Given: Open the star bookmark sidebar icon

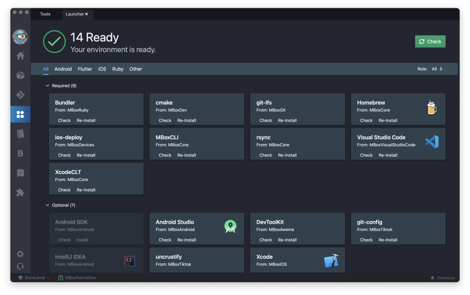Looking at the screenshot, I should [20, 173].
